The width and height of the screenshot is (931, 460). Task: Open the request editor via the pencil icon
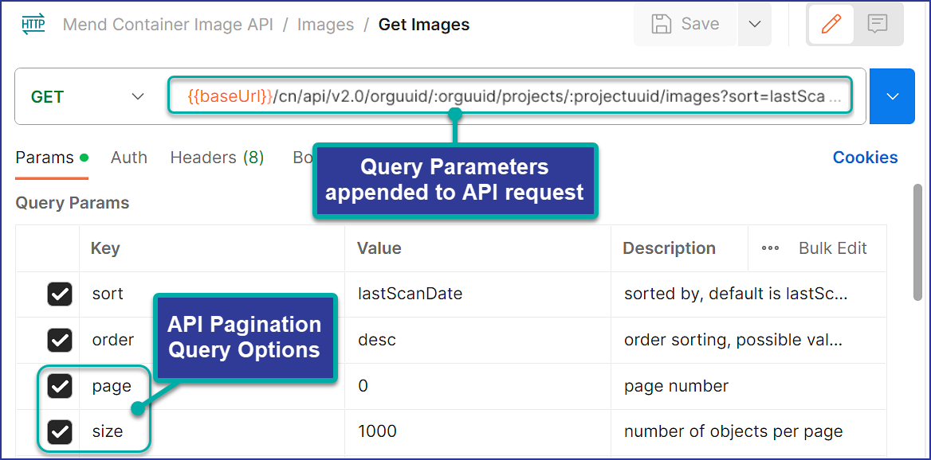point(831,24)
